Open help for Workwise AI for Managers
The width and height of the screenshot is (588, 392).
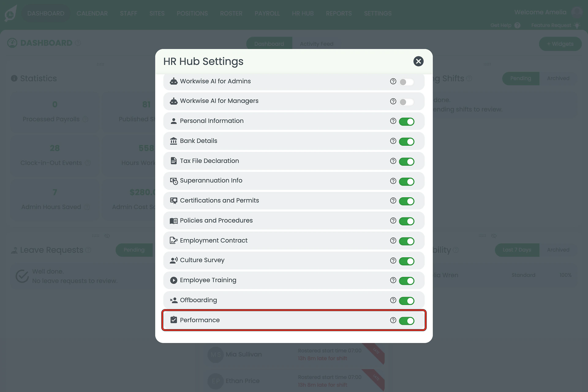(x=393, y=101)
